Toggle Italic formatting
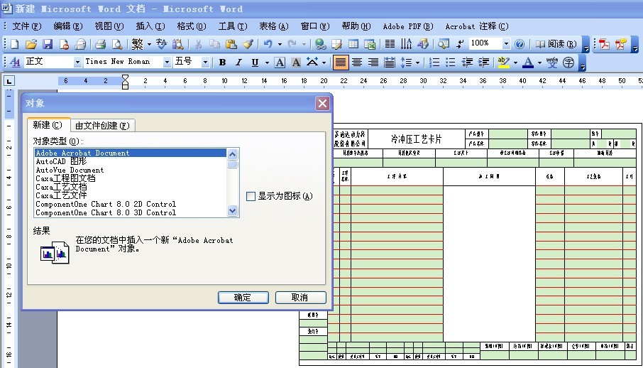Screen dimensions: 643x368 click(x=238, y=63)
